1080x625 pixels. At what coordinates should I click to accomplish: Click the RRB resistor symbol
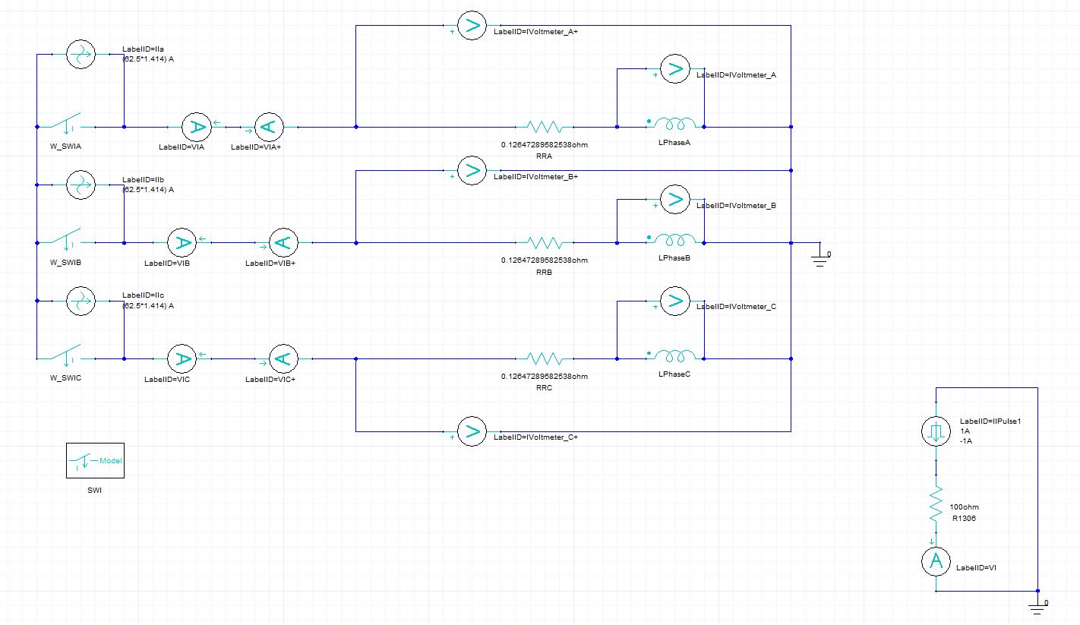tap(544, 243)
